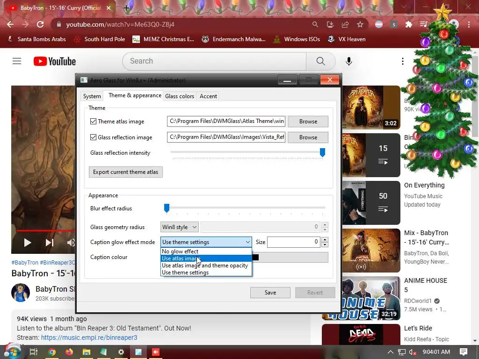Increase glow Size with the up spinner
479x359 pixels.
[325, 240]
